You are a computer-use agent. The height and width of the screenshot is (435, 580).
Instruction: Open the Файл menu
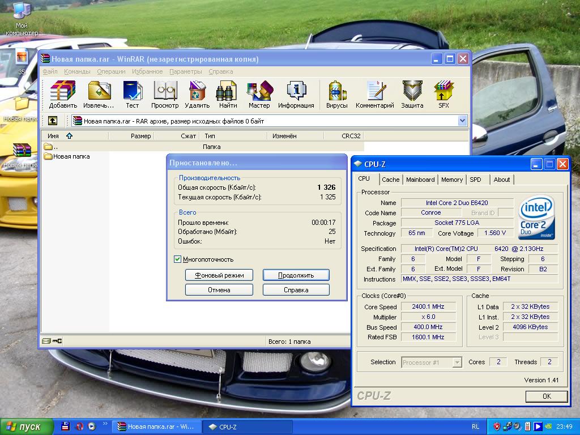tap(50, 71)
